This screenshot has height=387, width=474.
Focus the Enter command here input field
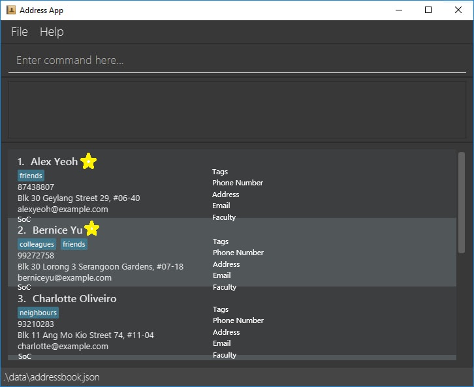[x=236, y=60]
